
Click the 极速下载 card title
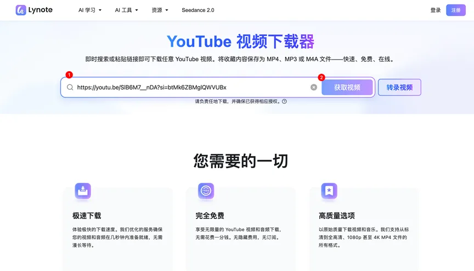tap(87, 216)
